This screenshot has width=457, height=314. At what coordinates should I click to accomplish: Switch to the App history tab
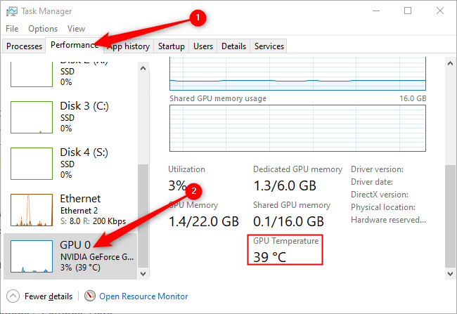129,46
